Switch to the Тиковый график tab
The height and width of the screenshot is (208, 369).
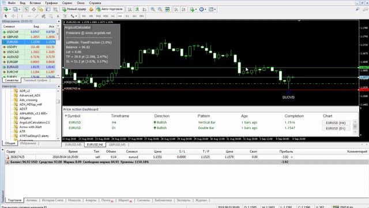coord(35,80)
